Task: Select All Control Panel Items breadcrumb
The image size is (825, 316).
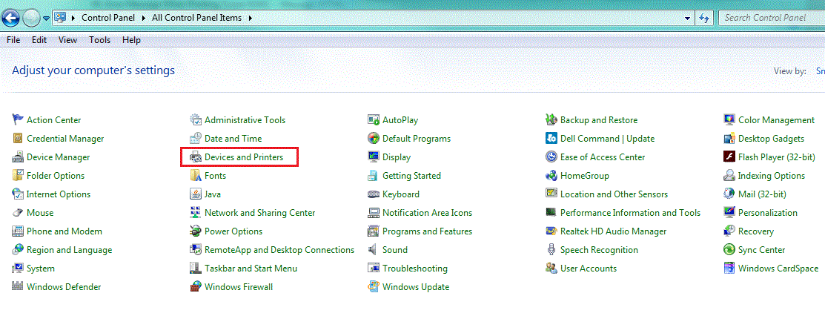Action: tap(196, 17)
